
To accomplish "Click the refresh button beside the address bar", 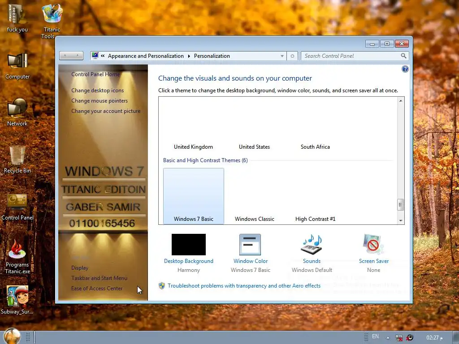I will point(292,56).
